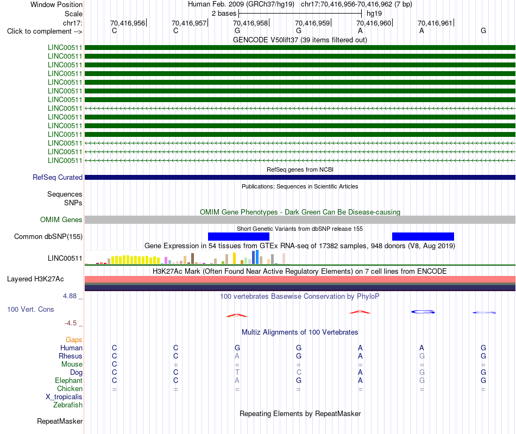The image size is (516, 434).
Task: Click the position marker 70,416,957
Action: coord(189,23)
